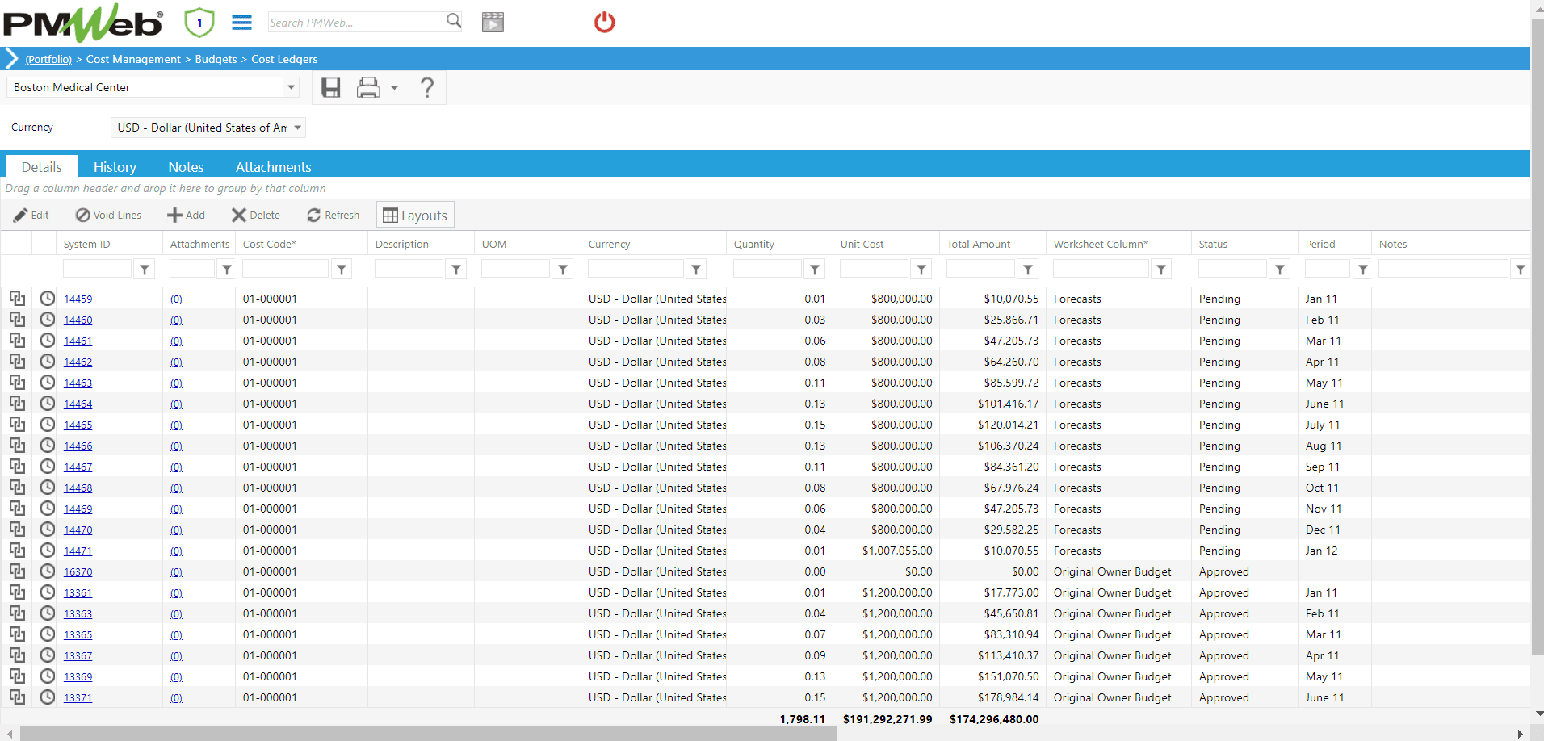Click Cost Code column filter icon
Screen dimensions: 1544x741
tap(342, 270)
